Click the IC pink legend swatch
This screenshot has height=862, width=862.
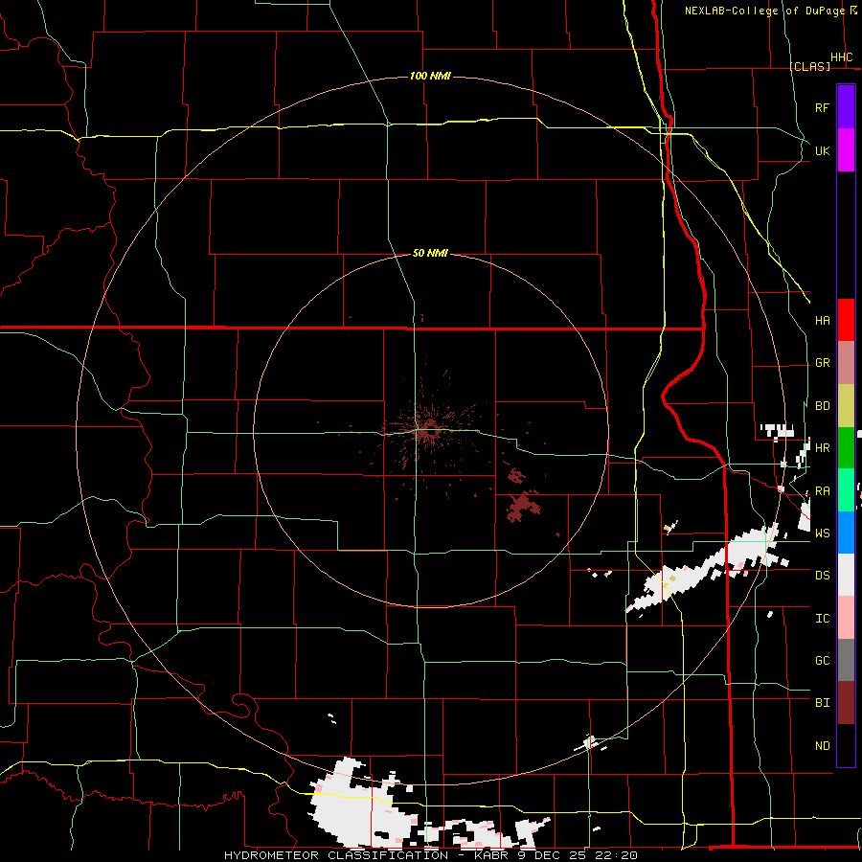[846, 618]
